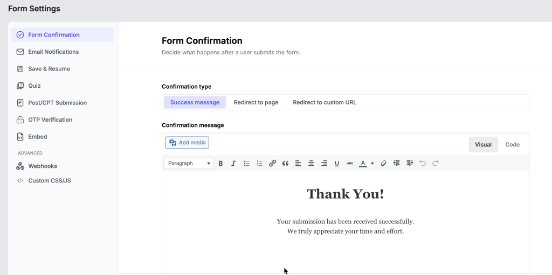Apply blockquote formatting

(285, 163)
